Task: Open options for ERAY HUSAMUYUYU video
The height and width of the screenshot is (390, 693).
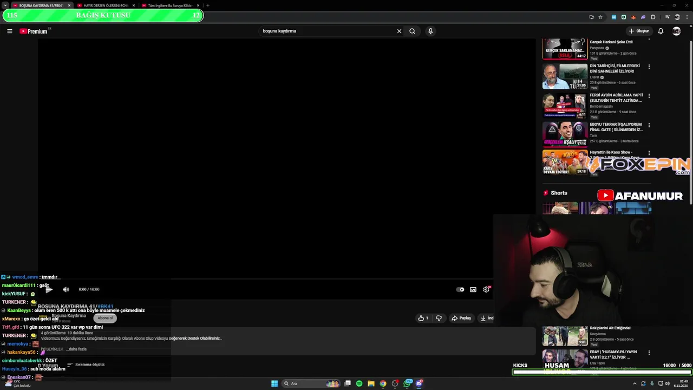Action: pyautogui.click(x=649, y=353)
